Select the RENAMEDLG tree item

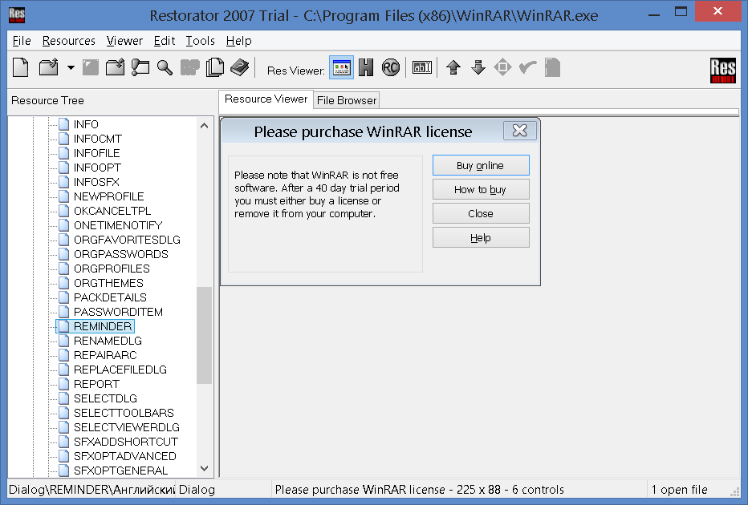(x=108, y=341)
